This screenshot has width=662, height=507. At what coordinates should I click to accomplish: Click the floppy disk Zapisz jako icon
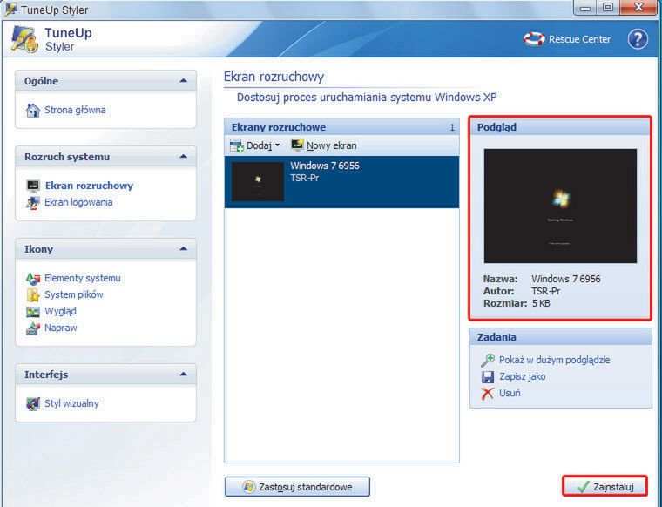pyautogui.click(x=487, y=376)
